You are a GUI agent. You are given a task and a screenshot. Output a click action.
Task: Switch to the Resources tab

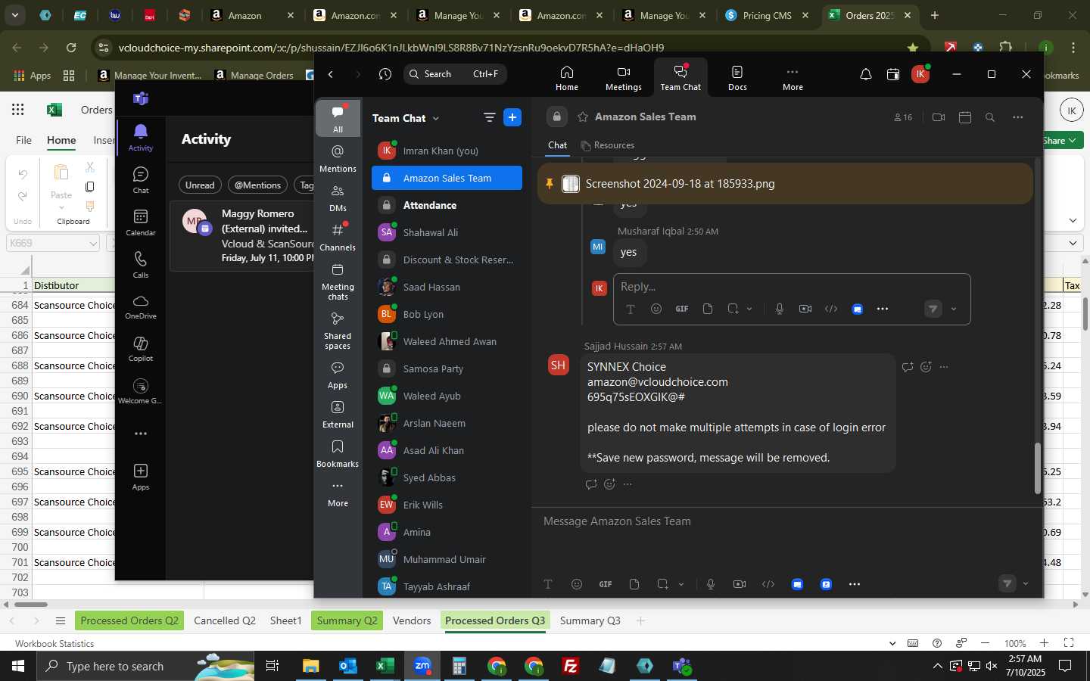[608, 145]
